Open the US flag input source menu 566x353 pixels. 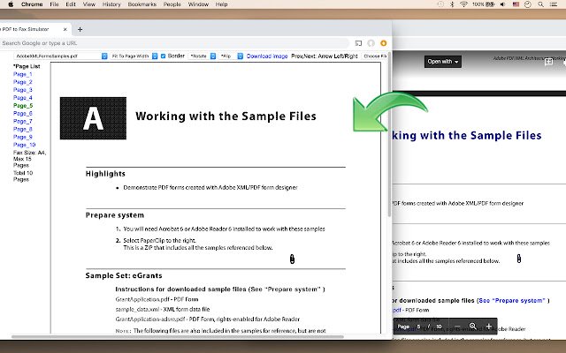tap(516, 4)
